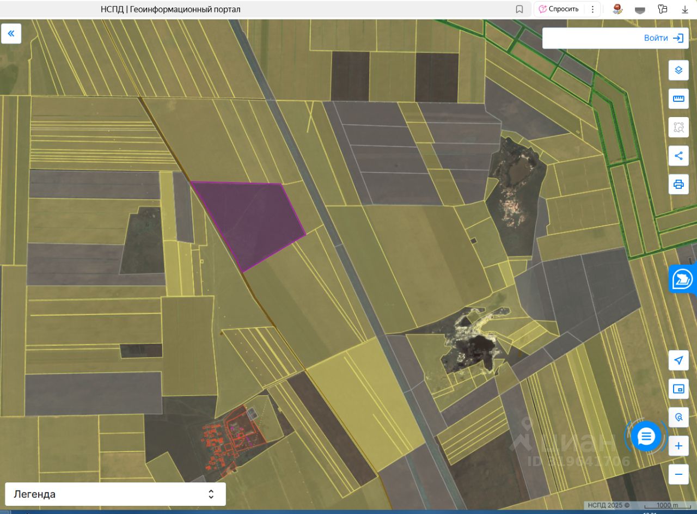Click Войти to sign in
The image size is (697, 514).
coord(663,38)
